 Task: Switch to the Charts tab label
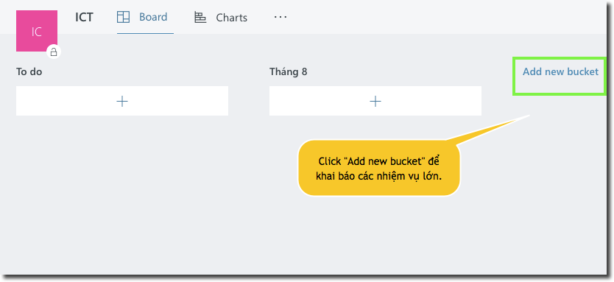(231, 18)
